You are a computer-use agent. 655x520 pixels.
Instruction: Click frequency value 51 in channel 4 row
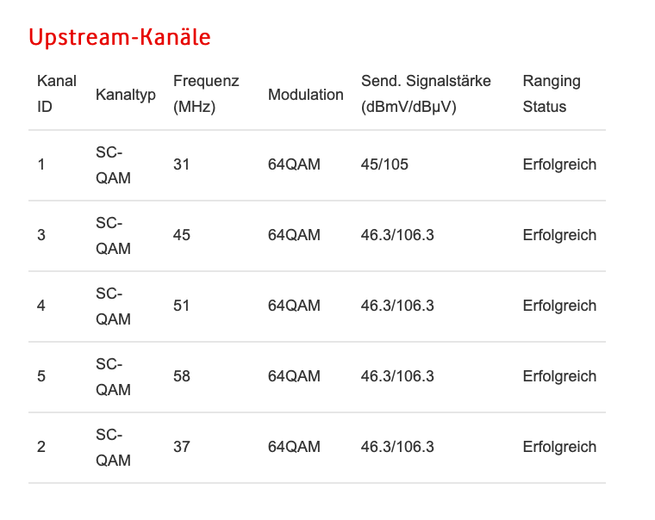181,306
